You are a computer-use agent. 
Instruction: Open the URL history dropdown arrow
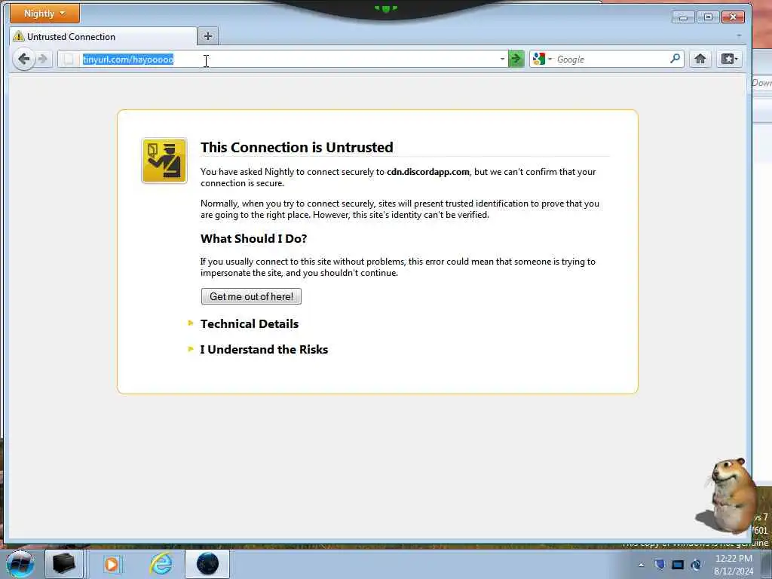[x=502, y=59]
